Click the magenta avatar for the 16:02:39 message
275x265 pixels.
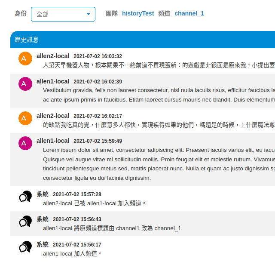(x=25, y=84)
